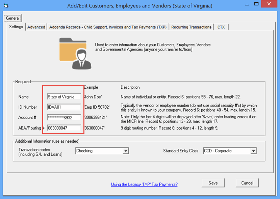Image resolution: width=280 pixels, height=199 pixels.
Task: Open Addenda Records tab for Child Support
Action: [108, 27]
